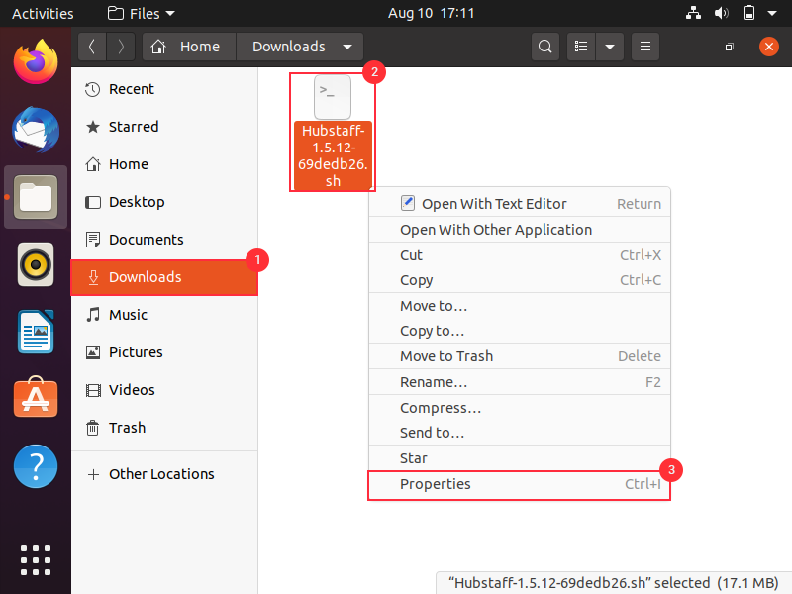Select Move to Trash

[x=520, y=356]
